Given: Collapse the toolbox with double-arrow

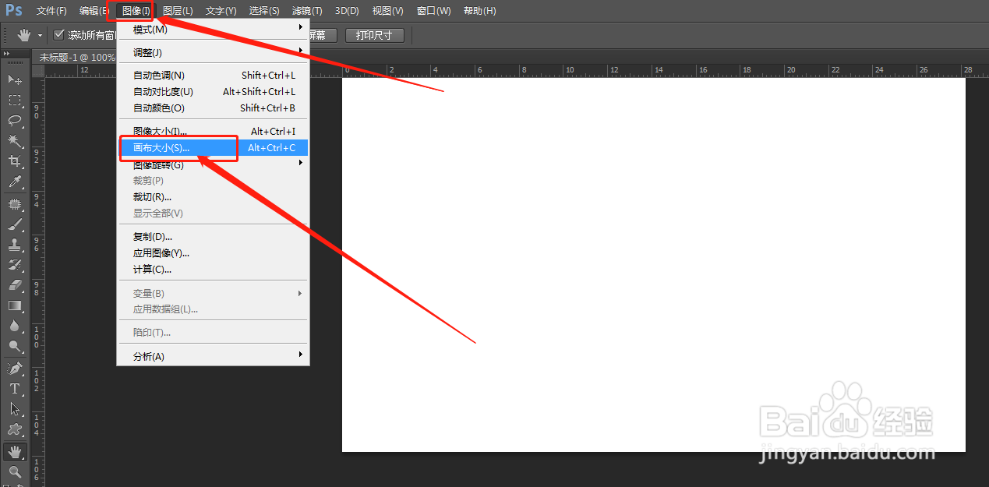Looking at the screenshot, I should [x=6, y=53].
